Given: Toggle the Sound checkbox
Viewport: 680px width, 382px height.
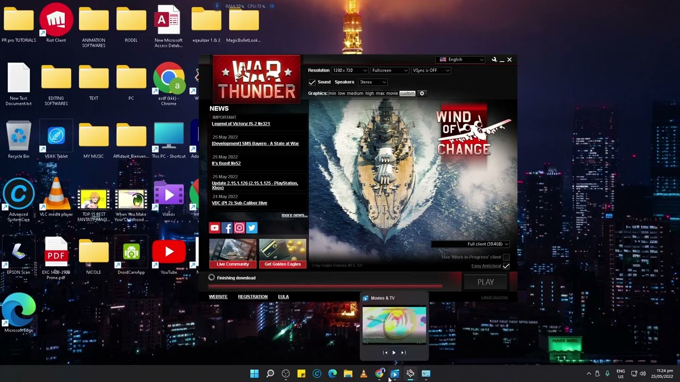Looking at the screenshot, I should [312, 82].
